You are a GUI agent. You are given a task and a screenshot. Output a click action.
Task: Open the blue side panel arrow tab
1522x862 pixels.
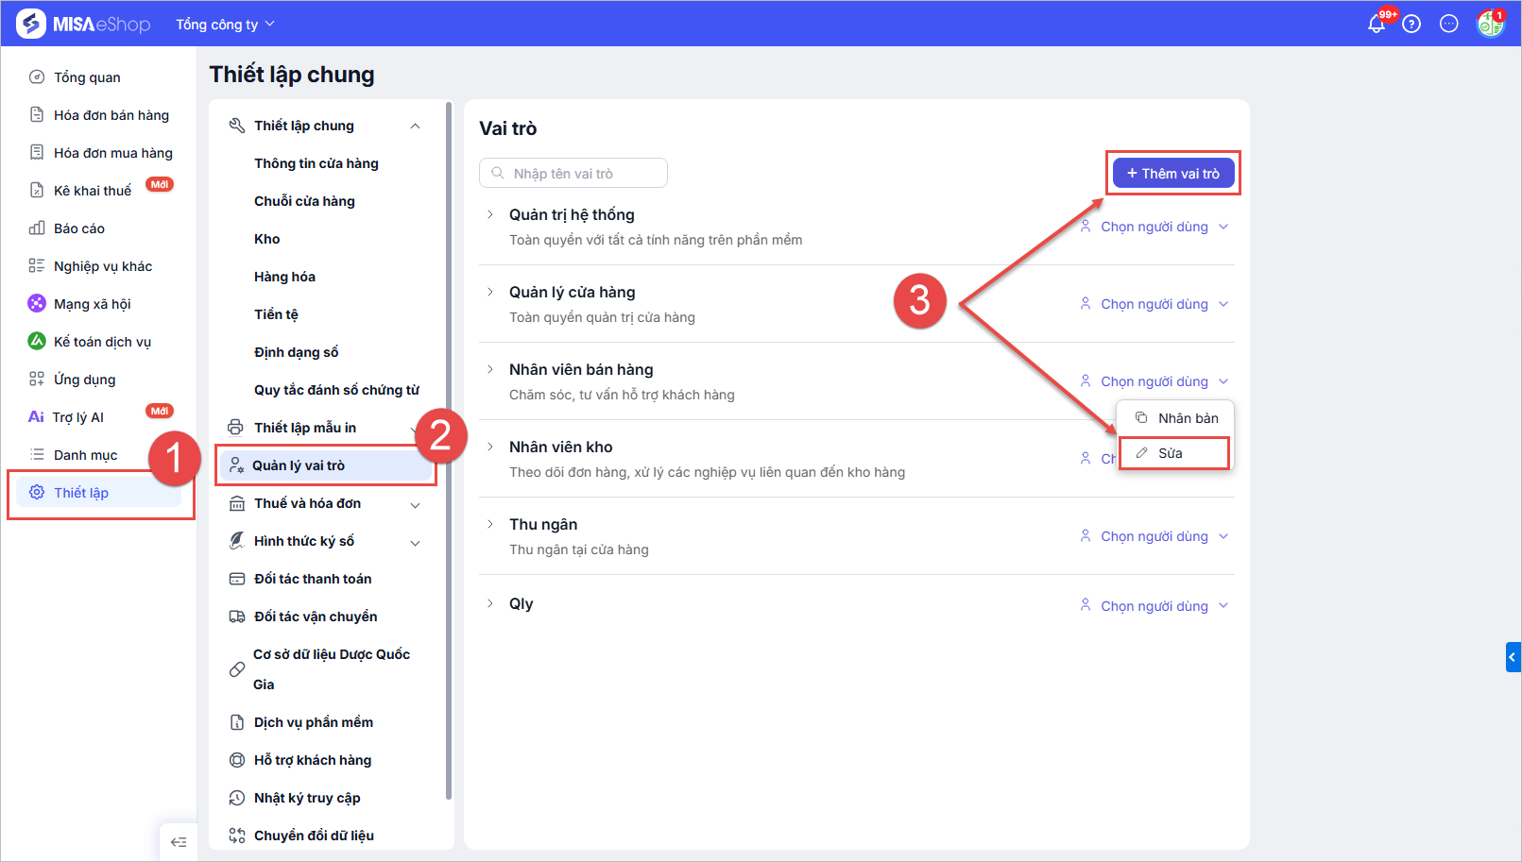click(1513, 657)
